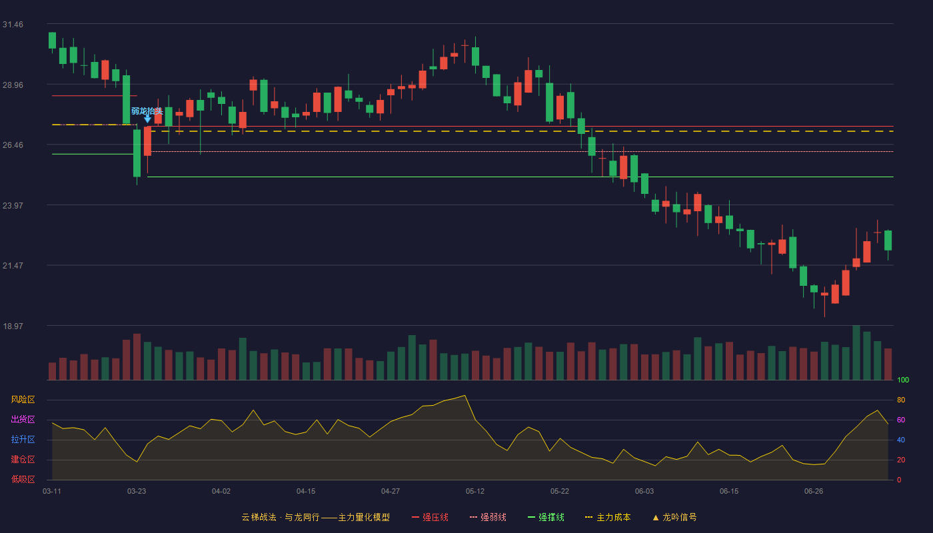Click the 03-23 date axis label
The image size is (933, 533).
point(137,491)
